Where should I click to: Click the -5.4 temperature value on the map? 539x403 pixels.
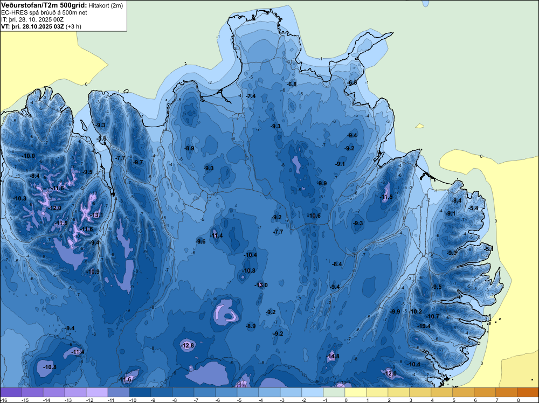click(473, 208)
